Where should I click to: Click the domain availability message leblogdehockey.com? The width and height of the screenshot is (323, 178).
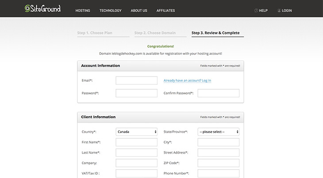tap(161, 53)
